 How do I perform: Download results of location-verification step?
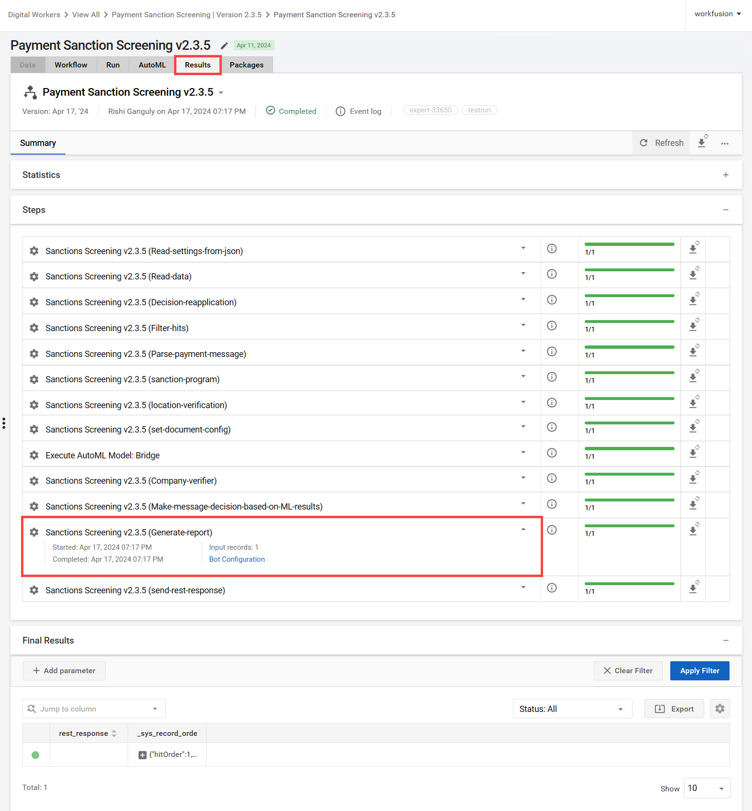(x=694, y=402)
